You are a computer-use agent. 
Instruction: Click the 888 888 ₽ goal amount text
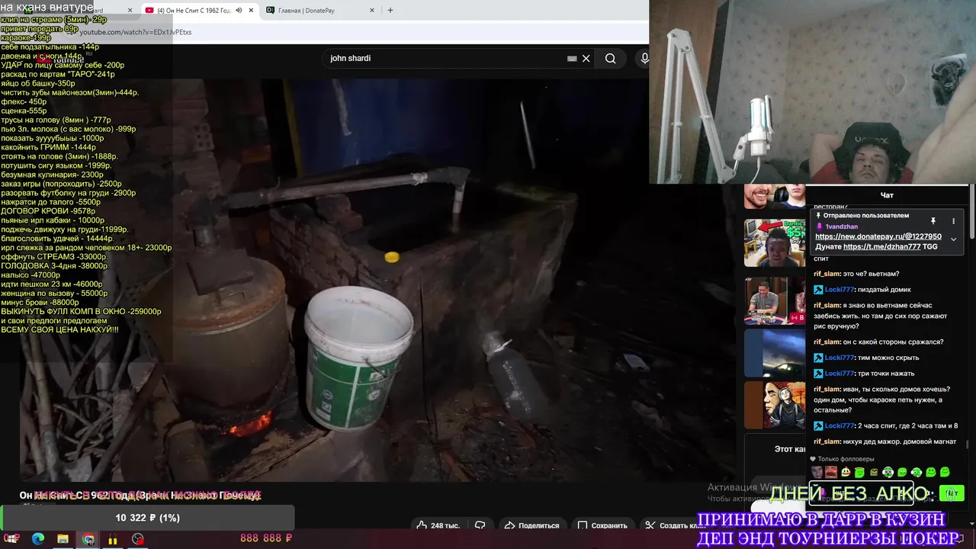(x=266, y=538)
